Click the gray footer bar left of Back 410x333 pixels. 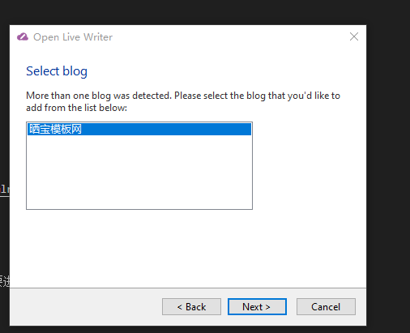(x=86, y=306)
